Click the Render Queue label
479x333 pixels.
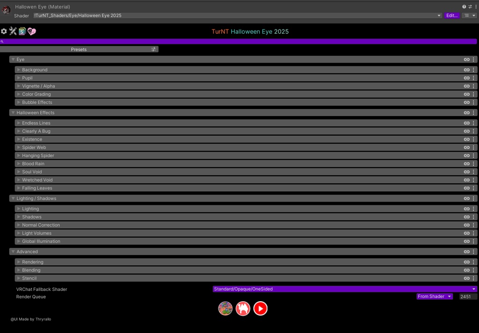click(x=31, y=297)
